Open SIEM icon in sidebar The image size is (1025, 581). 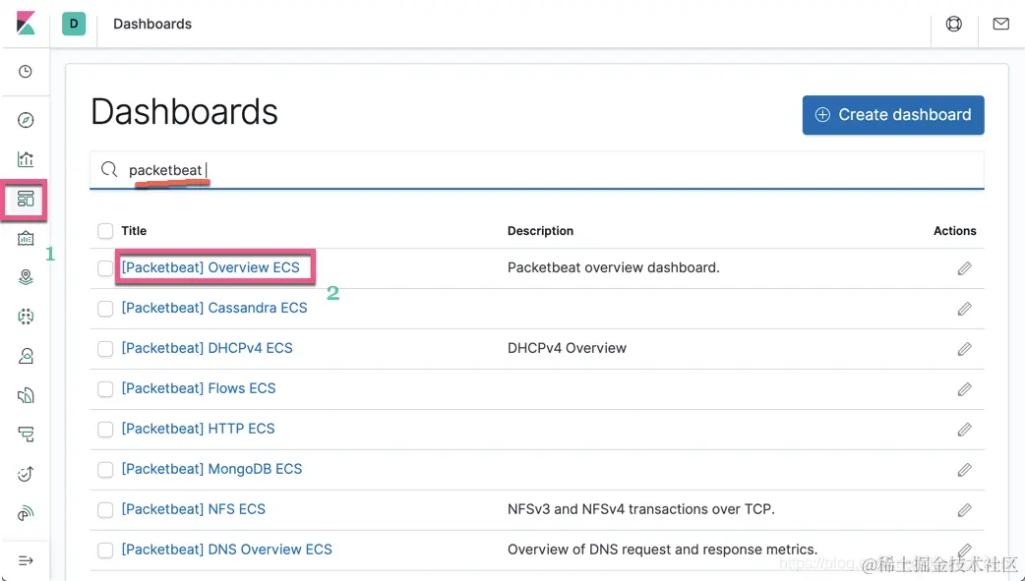tap(26, 513)
